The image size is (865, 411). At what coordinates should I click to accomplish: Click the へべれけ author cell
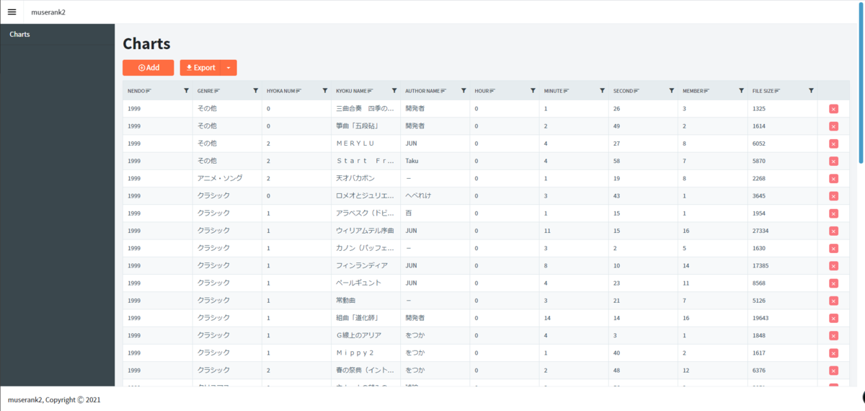coord(435,196)
